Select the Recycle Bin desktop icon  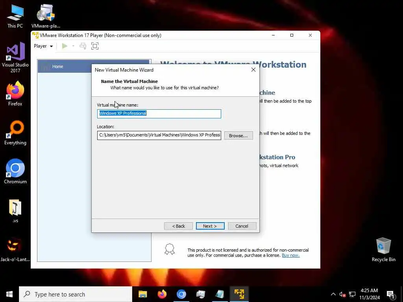coord(383,249)
